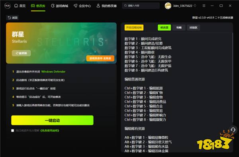
Task: Click the Ctrl+数字键 4 编辑消费品 line
Action: pyautogui.click(x=145, y=102)
